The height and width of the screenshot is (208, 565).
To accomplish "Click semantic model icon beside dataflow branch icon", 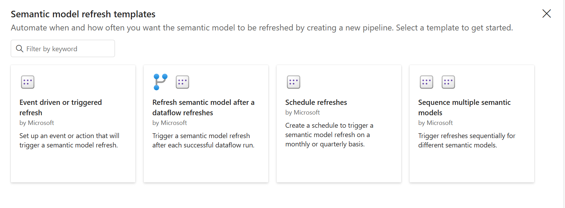I will [x=182, y=82].
